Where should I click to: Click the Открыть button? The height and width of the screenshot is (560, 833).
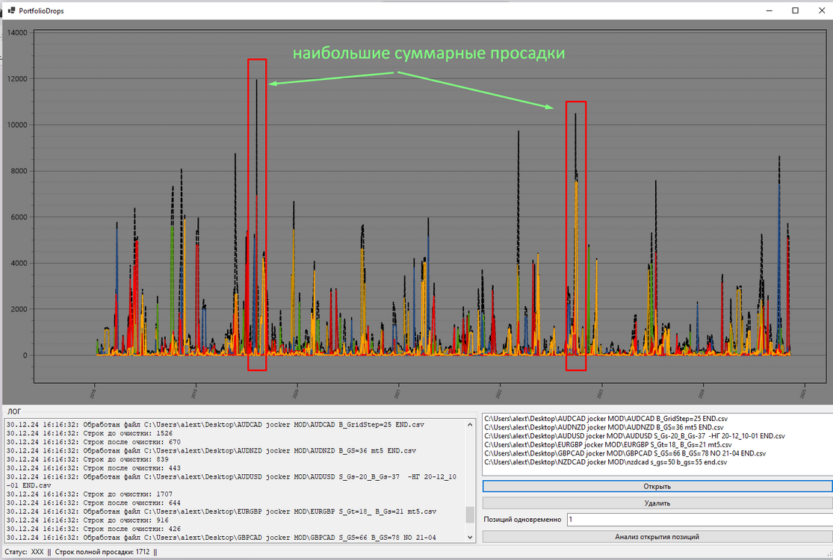pyautogui.click(x=657, y=486)
